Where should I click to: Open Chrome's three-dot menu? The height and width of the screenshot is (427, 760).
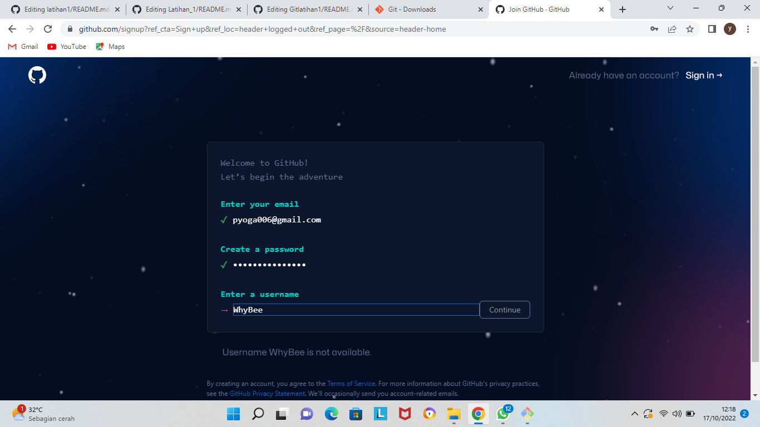coord(748,29)
